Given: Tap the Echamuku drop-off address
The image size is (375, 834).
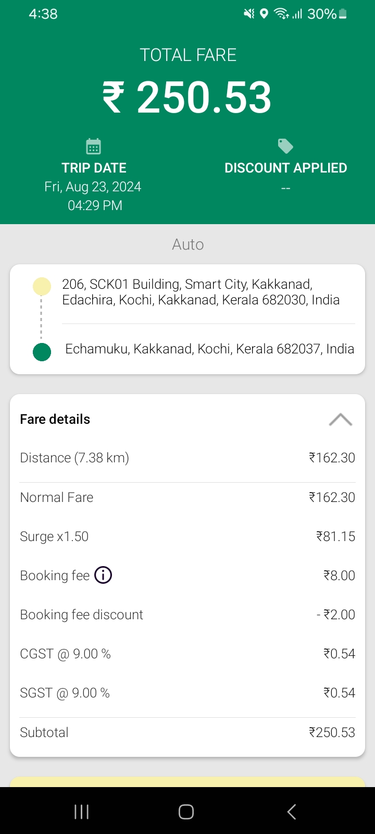Looking at the screenshot, I should coord(209,349).
